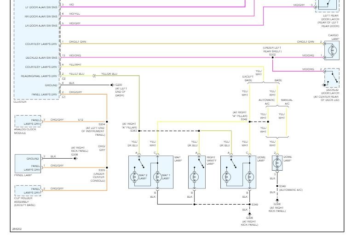Screen dimensions: 357x239
Task: Select the RIGHT VANITY LAMP label
Action: [212, 160]
